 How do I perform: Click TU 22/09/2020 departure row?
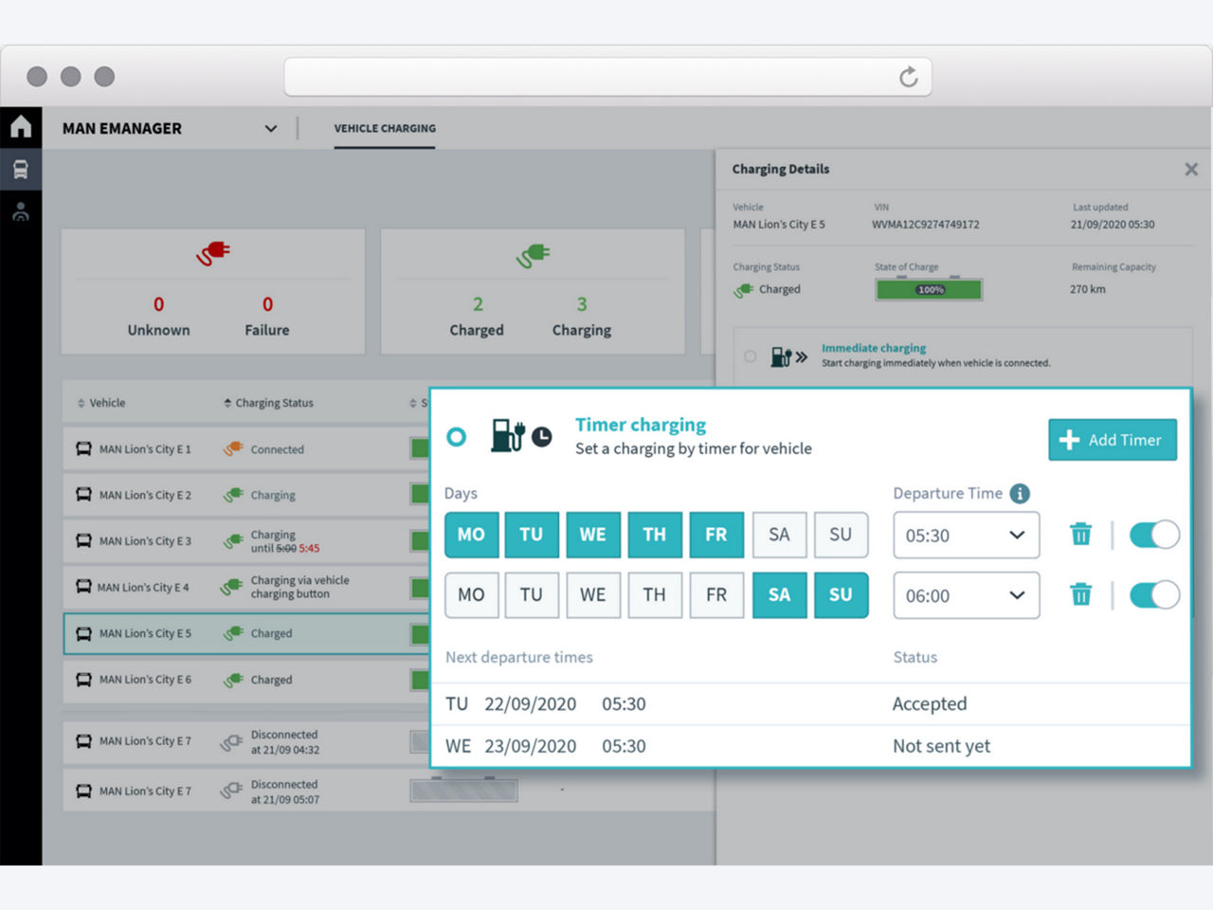pos(811,704)
